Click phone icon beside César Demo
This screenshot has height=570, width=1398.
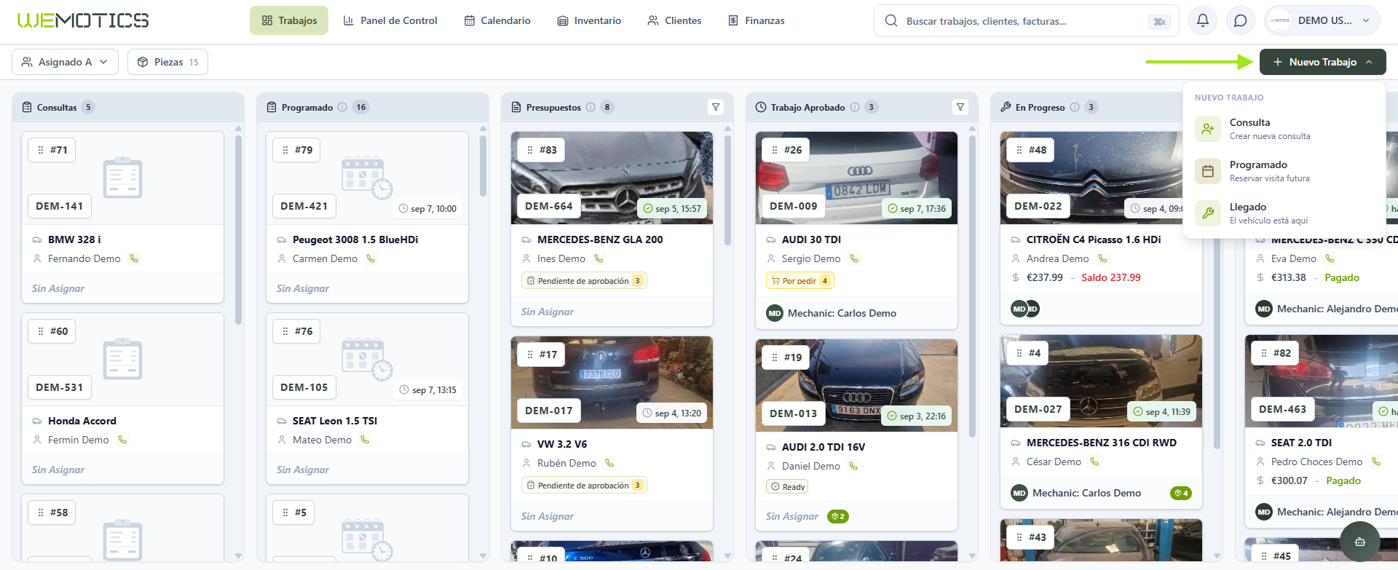1094,462
